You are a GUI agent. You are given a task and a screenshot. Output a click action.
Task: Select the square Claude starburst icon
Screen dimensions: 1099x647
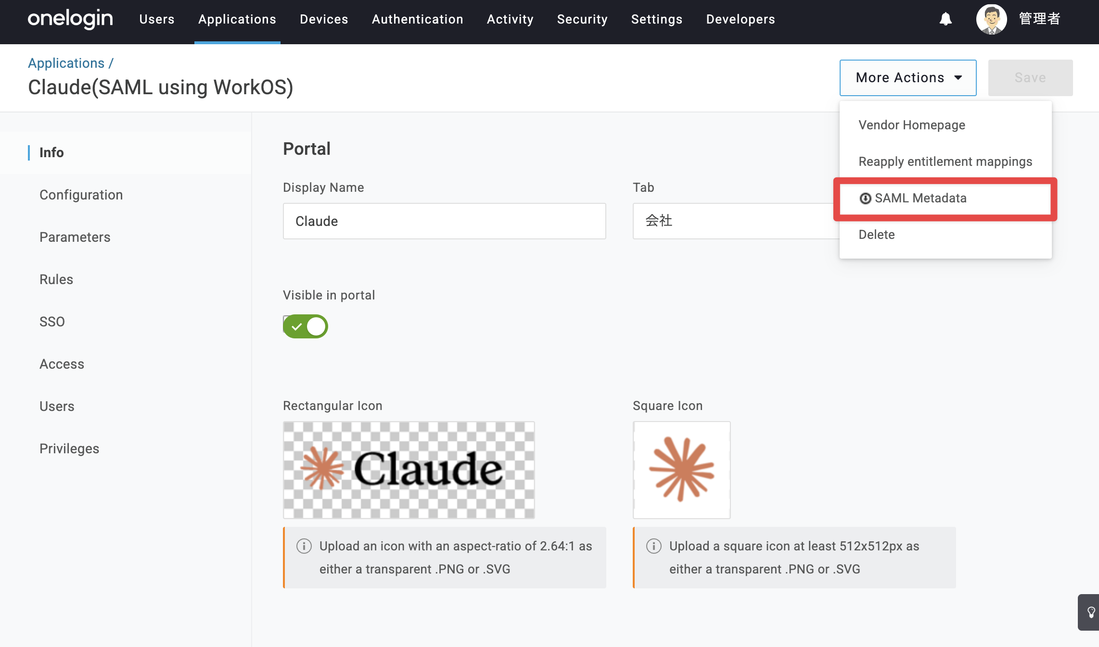click(x=681, y=470)
